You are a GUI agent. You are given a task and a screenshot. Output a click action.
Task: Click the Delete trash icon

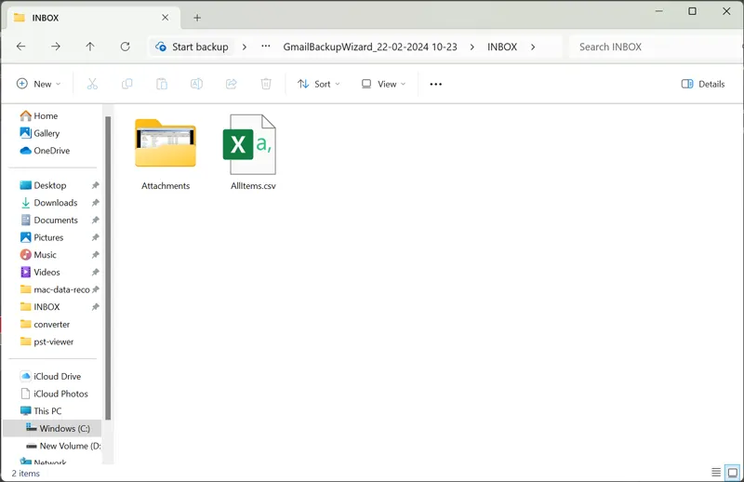(266, 84)
